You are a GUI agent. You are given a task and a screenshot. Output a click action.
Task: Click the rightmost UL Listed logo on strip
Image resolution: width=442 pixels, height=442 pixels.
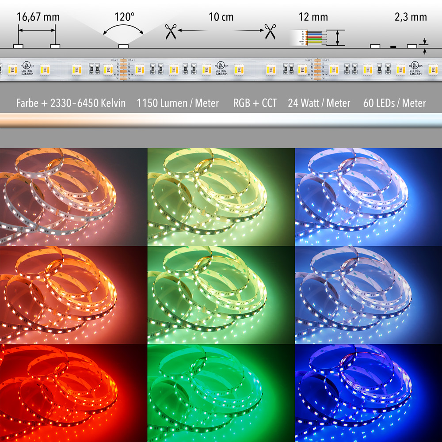point(415,69)
